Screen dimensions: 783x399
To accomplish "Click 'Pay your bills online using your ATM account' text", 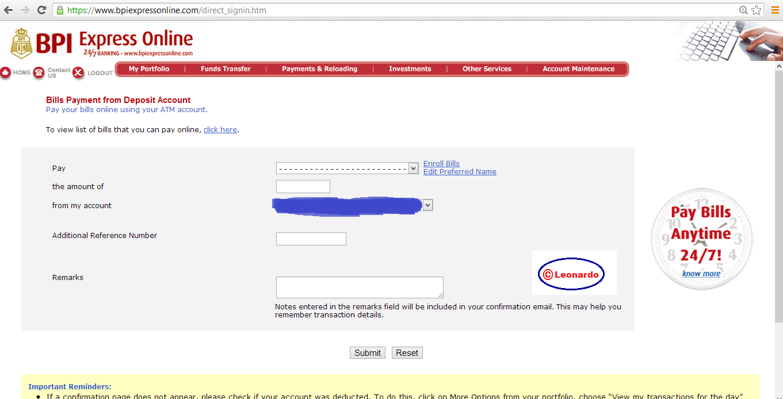I will pyautogui.click(x=127, y=109).
